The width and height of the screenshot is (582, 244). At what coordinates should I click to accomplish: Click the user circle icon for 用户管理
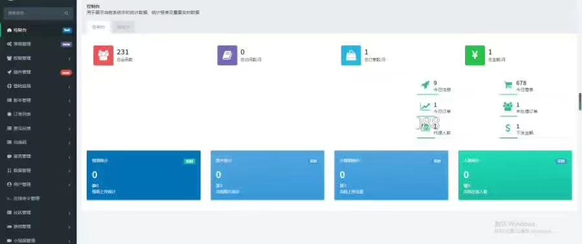[9, 184]
